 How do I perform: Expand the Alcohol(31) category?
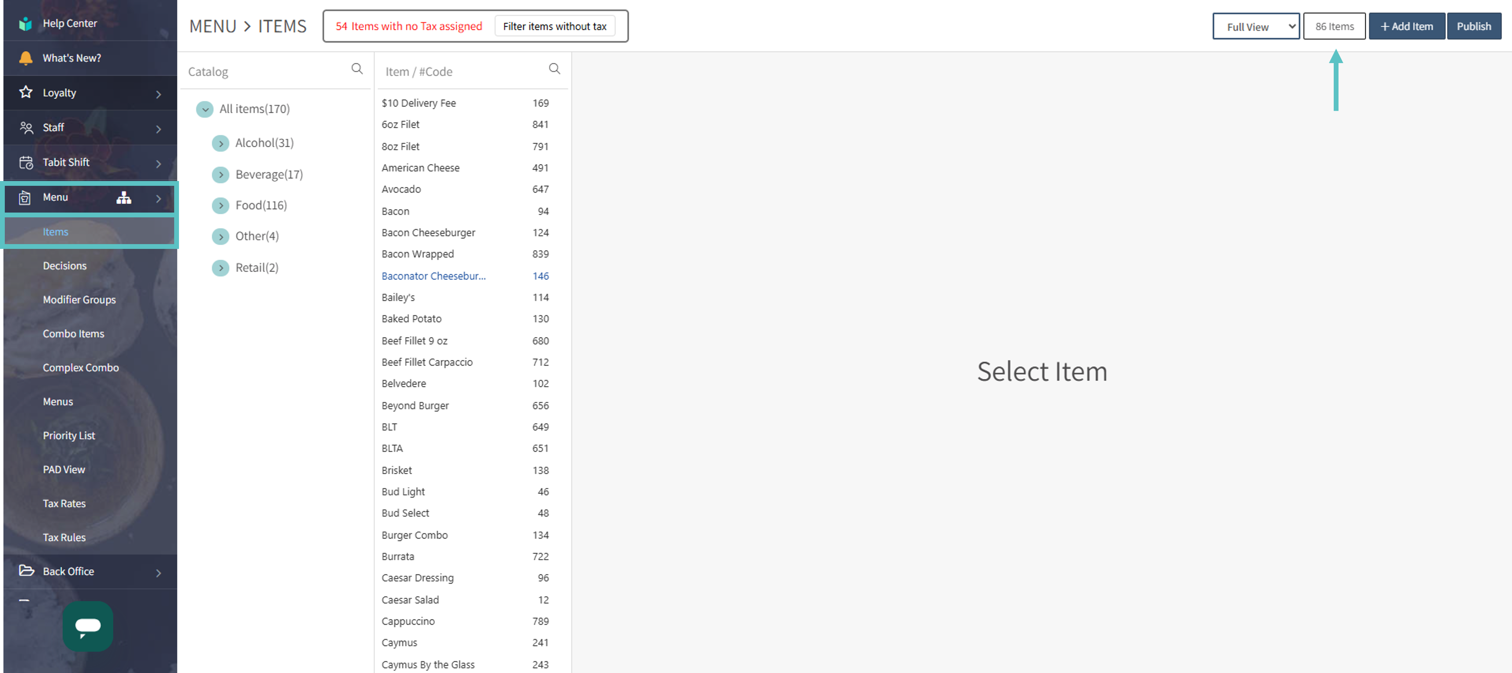[221, 143]
